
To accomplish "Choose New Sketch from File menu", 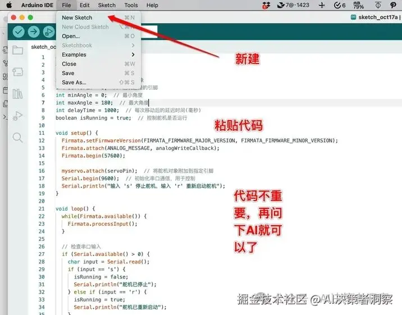I will click(98, 17).
